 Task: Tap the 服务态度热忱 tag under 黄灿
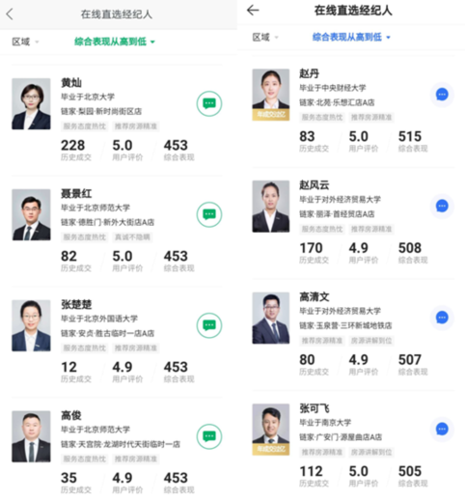[85, 126]
